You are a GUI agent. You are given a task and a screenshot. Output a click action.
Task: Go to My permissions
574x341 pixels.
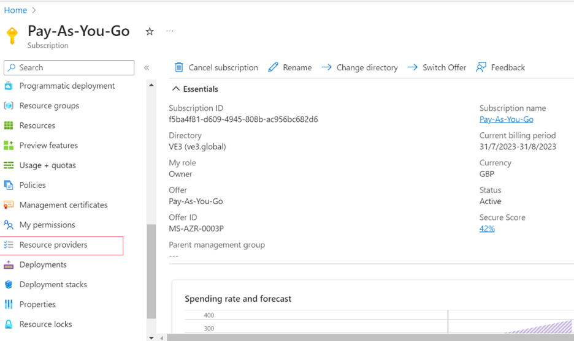[47, 225]
